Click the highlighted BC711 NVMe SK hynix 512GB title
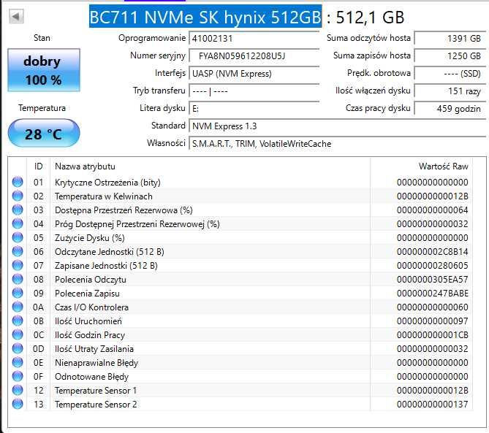The image size is (489, 433). (205, 17)
